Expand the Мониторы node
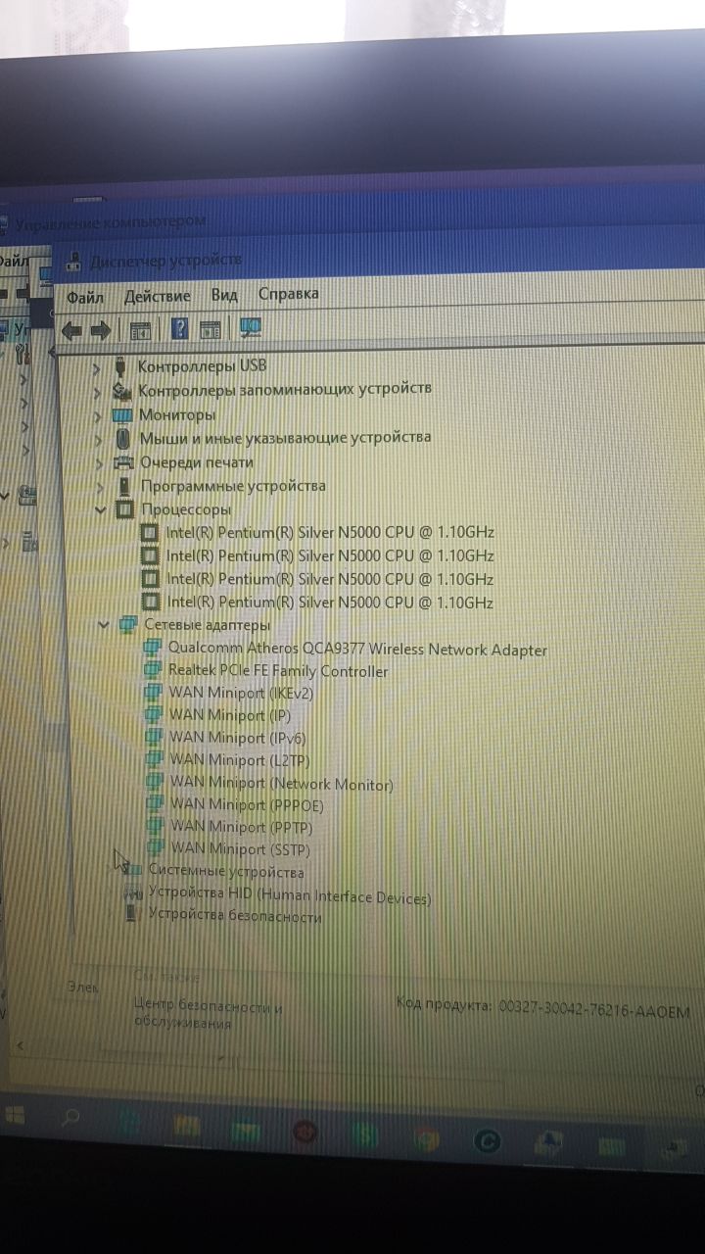Viewport: 705px width, 1254px height. coord(98,415)
